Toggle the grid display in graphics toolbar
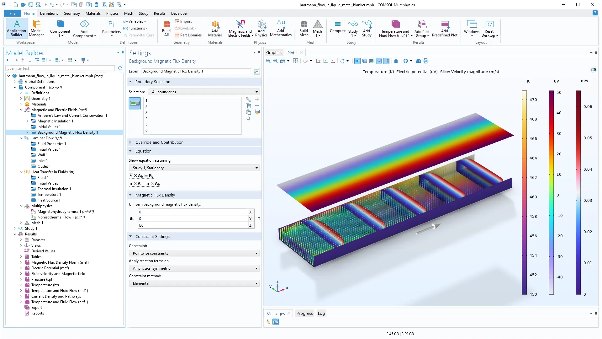 point(372,61)
